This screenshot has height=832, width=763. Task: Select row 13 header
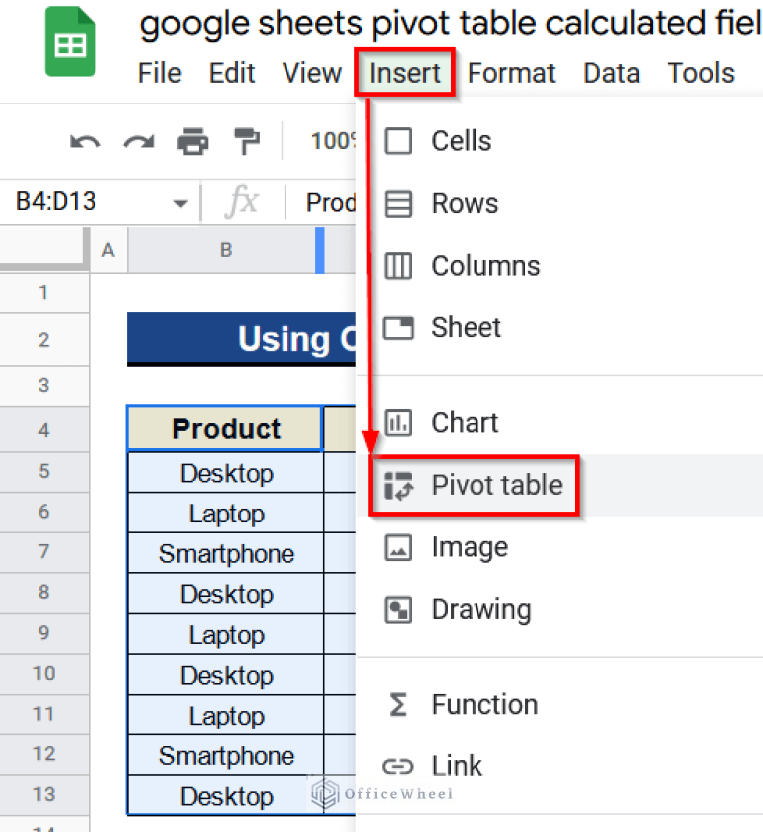pyautogui.click(x=44, y=795)
